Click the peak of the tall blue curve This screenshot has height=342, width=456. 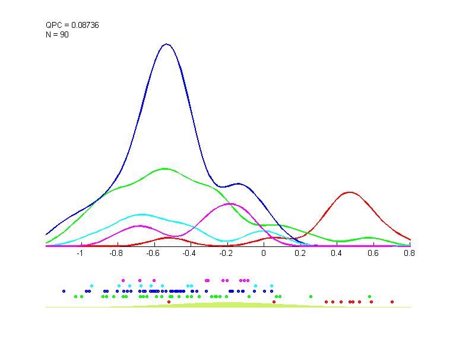[167, 44]
